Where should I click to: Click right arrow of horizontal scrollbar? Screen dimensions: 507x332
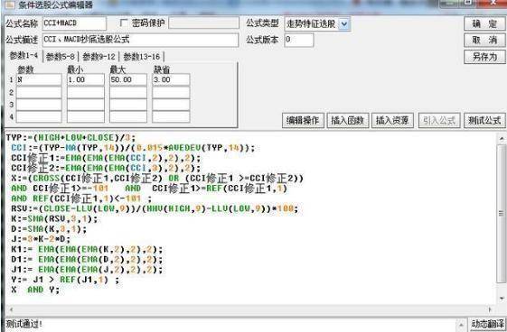[490, 309]
